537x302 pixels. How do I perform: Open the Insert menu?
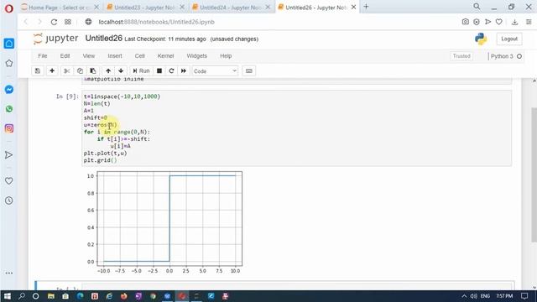tap(115, 56)
